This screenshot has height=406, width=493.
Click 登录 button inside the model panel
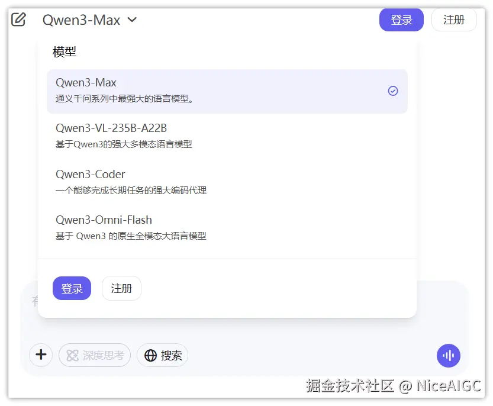72,288
